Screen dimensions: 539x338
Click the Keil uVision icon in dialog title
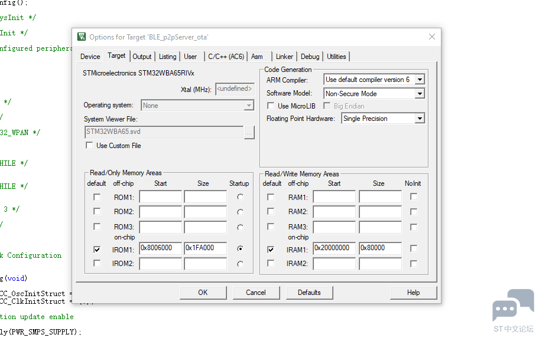[82, 37]
